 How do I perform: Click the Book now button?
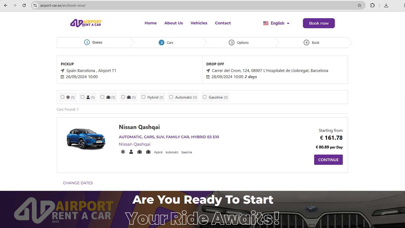pos(319,23)
